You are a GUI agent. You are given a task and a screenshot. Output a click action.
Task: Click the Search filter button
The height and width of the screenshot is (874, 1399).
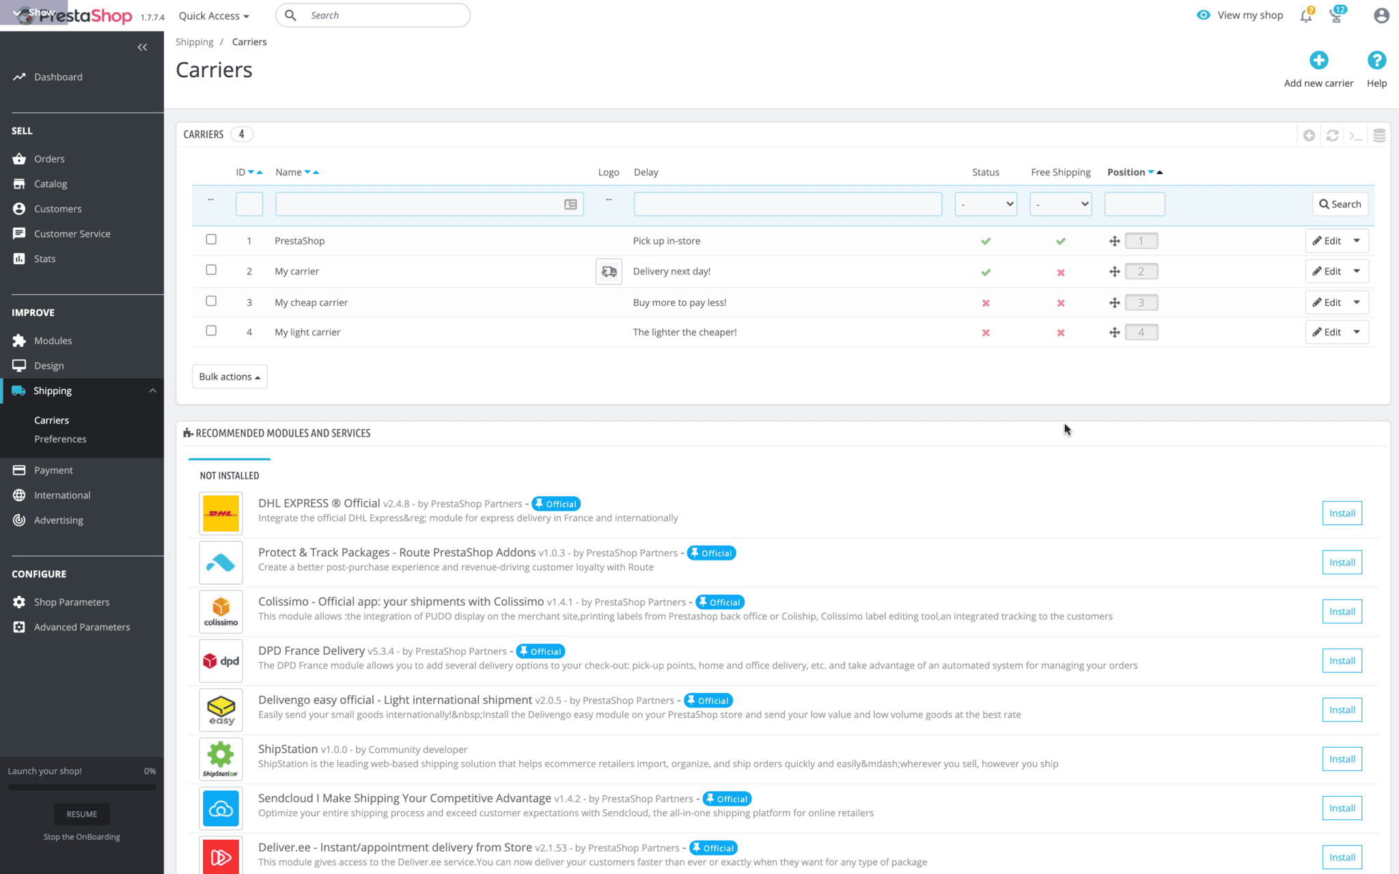pyautogui.click(x=1340, y=204)
